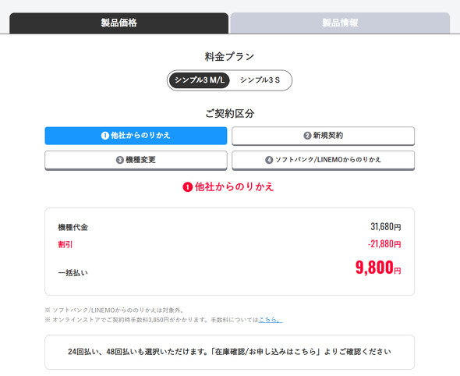Click number 4 icon beside ソフトバンク/LINEMO
The image size is (460, 376).
click(269, 160)
